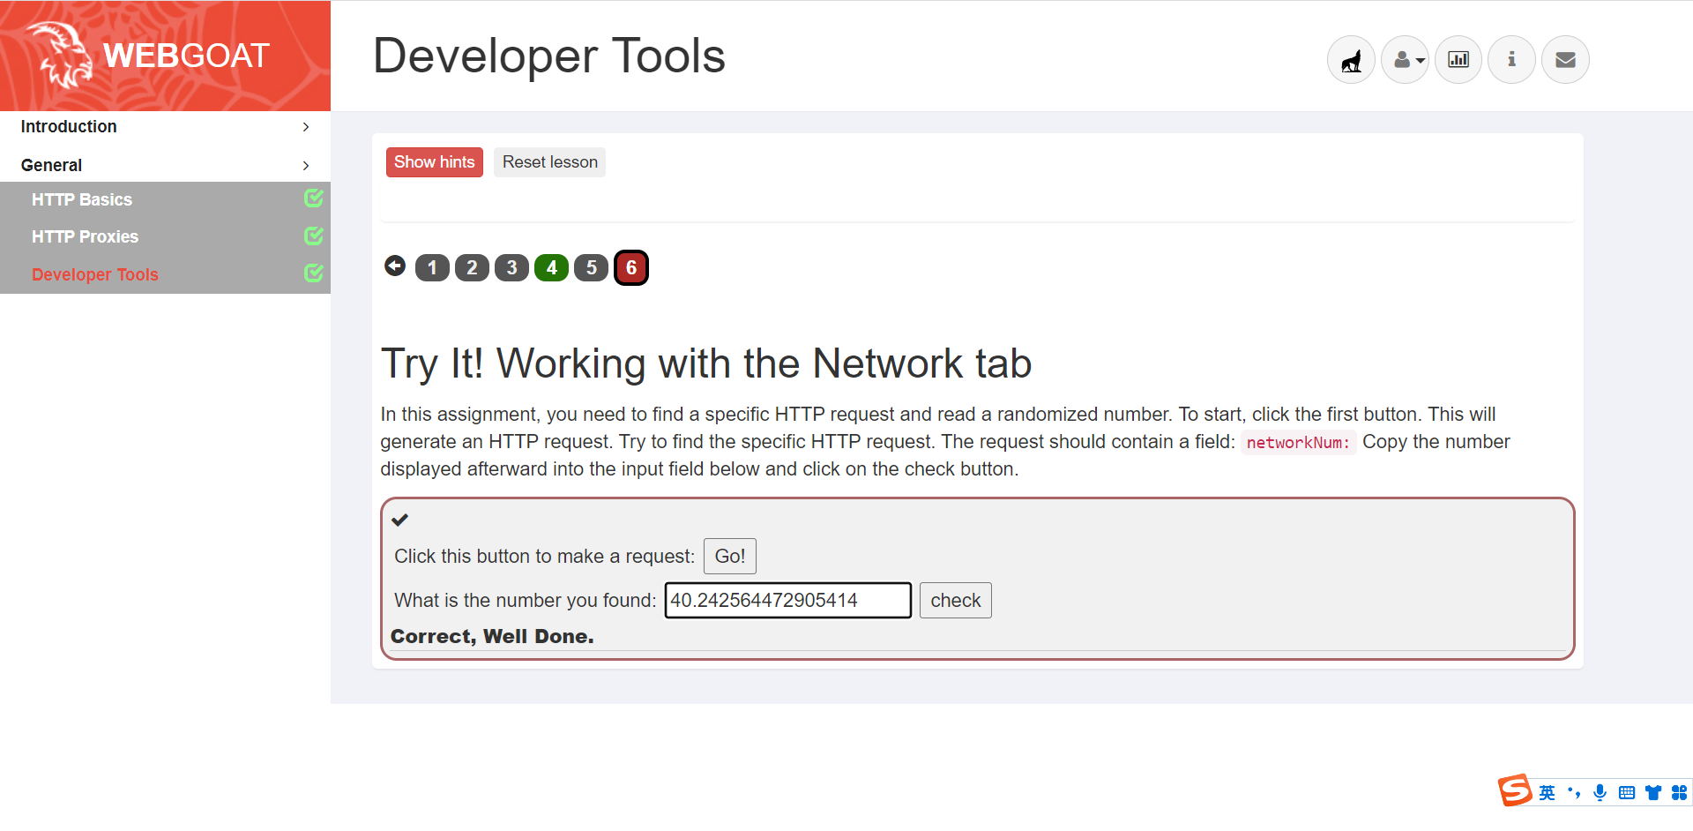Open the Developer Tools lesson
Viewport: 1693px width, 831px height.
[x=95, y=274]
